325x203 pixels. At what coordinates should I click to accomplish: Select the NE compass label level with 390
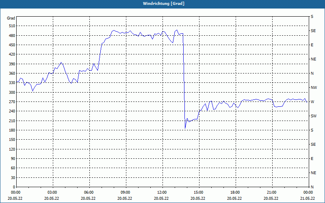313,59
